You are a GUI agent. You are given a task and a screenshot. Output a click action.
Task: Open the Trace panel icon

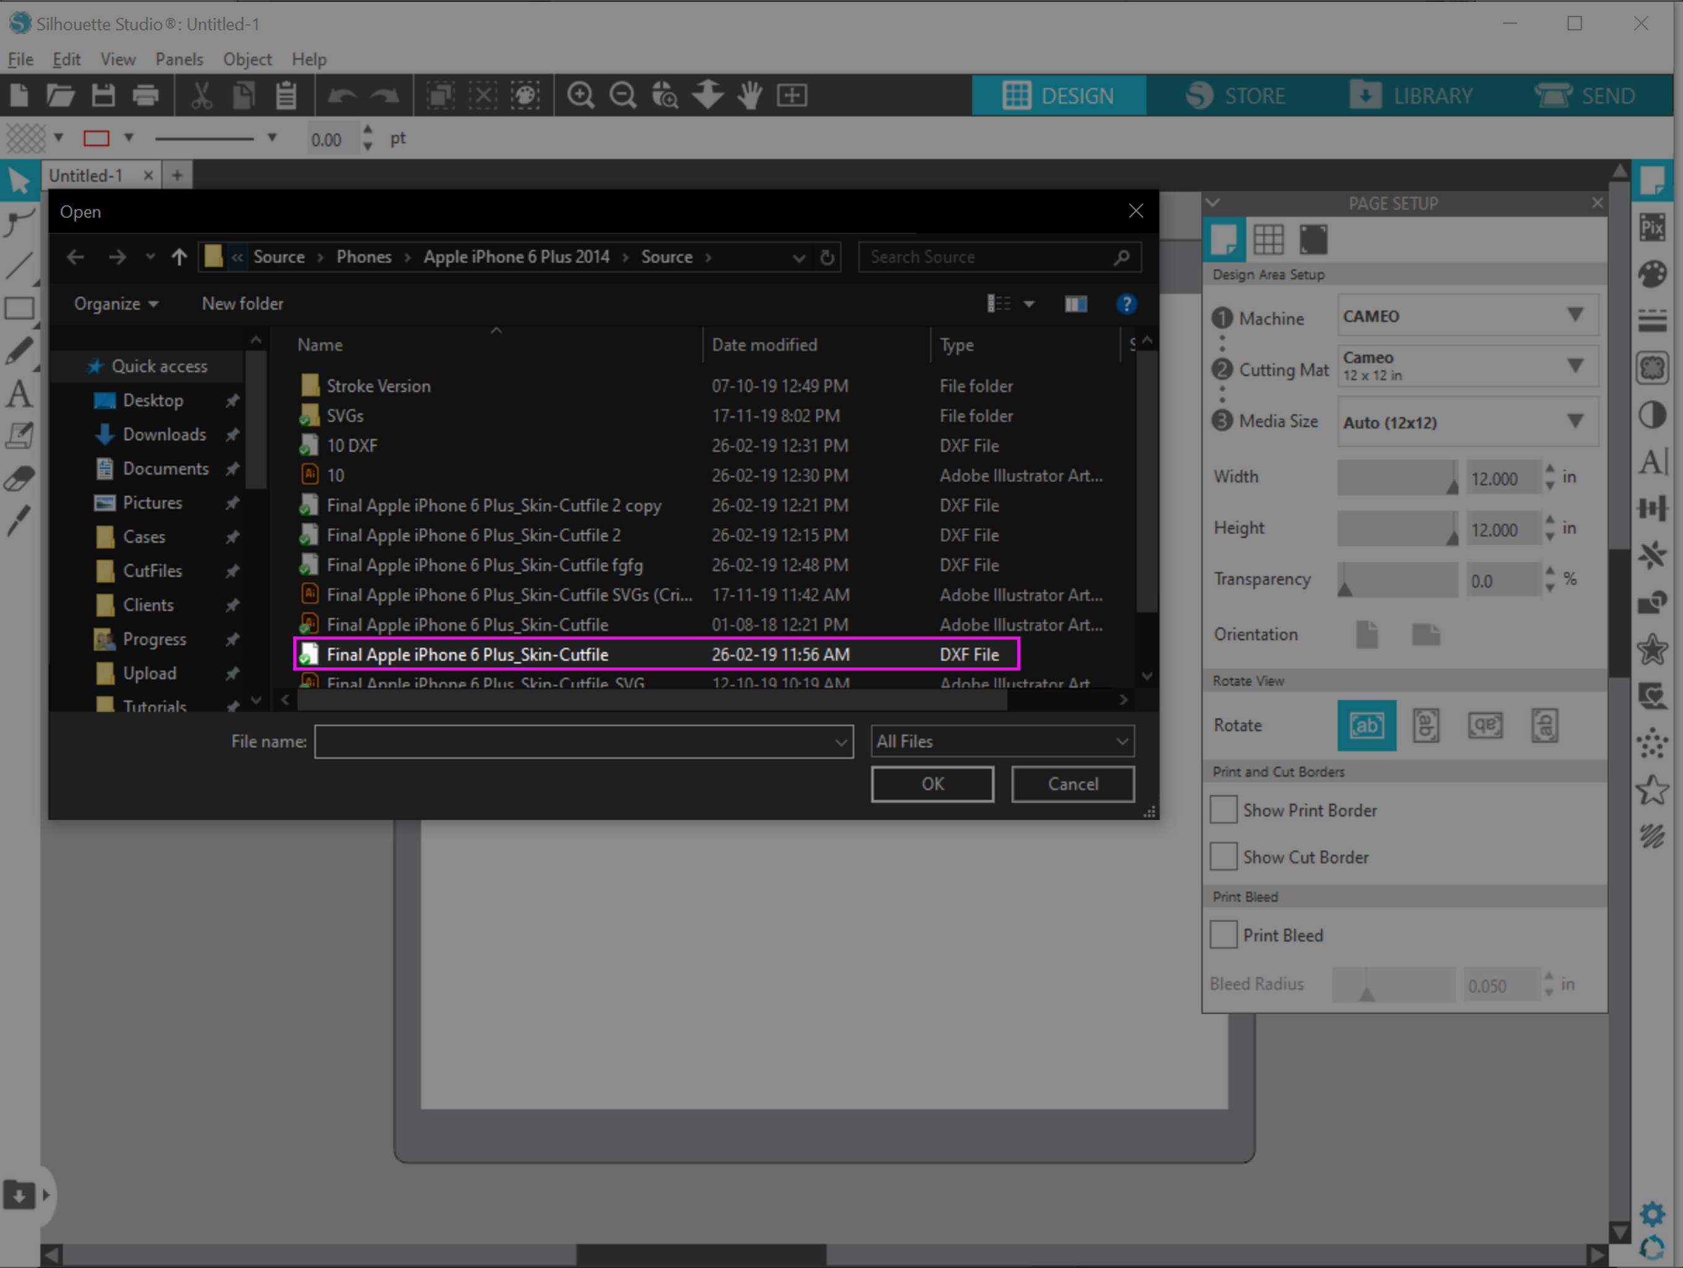click(x=1653, y=368)
